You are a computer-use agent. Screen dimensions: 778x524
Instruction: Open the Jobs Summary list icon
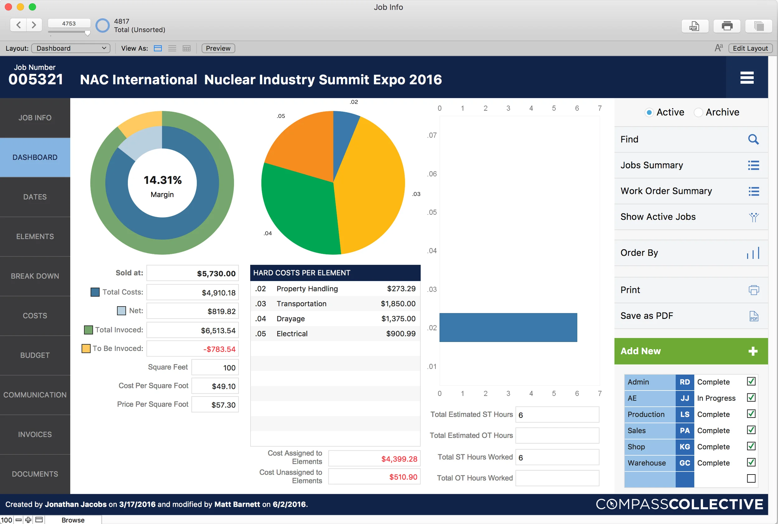click(753, 165)
